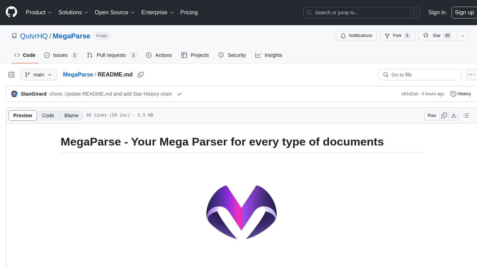This screenshot has height=268, width=477.
Task: Expand the Open Source menu
Action: (x=115, y=12)
